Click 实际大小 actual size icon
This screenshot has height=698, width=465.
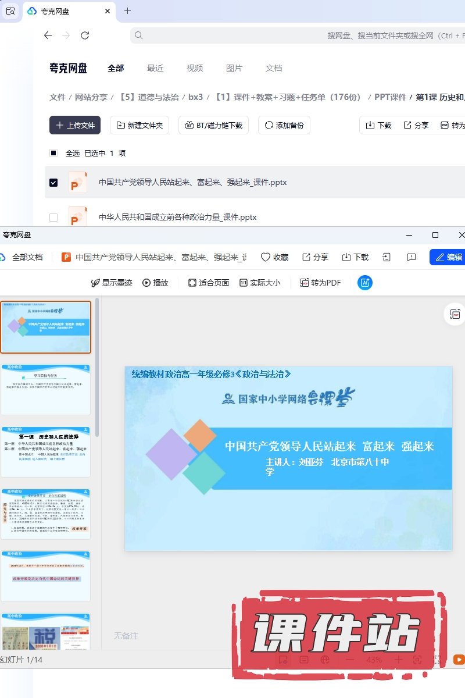[244, 283]
